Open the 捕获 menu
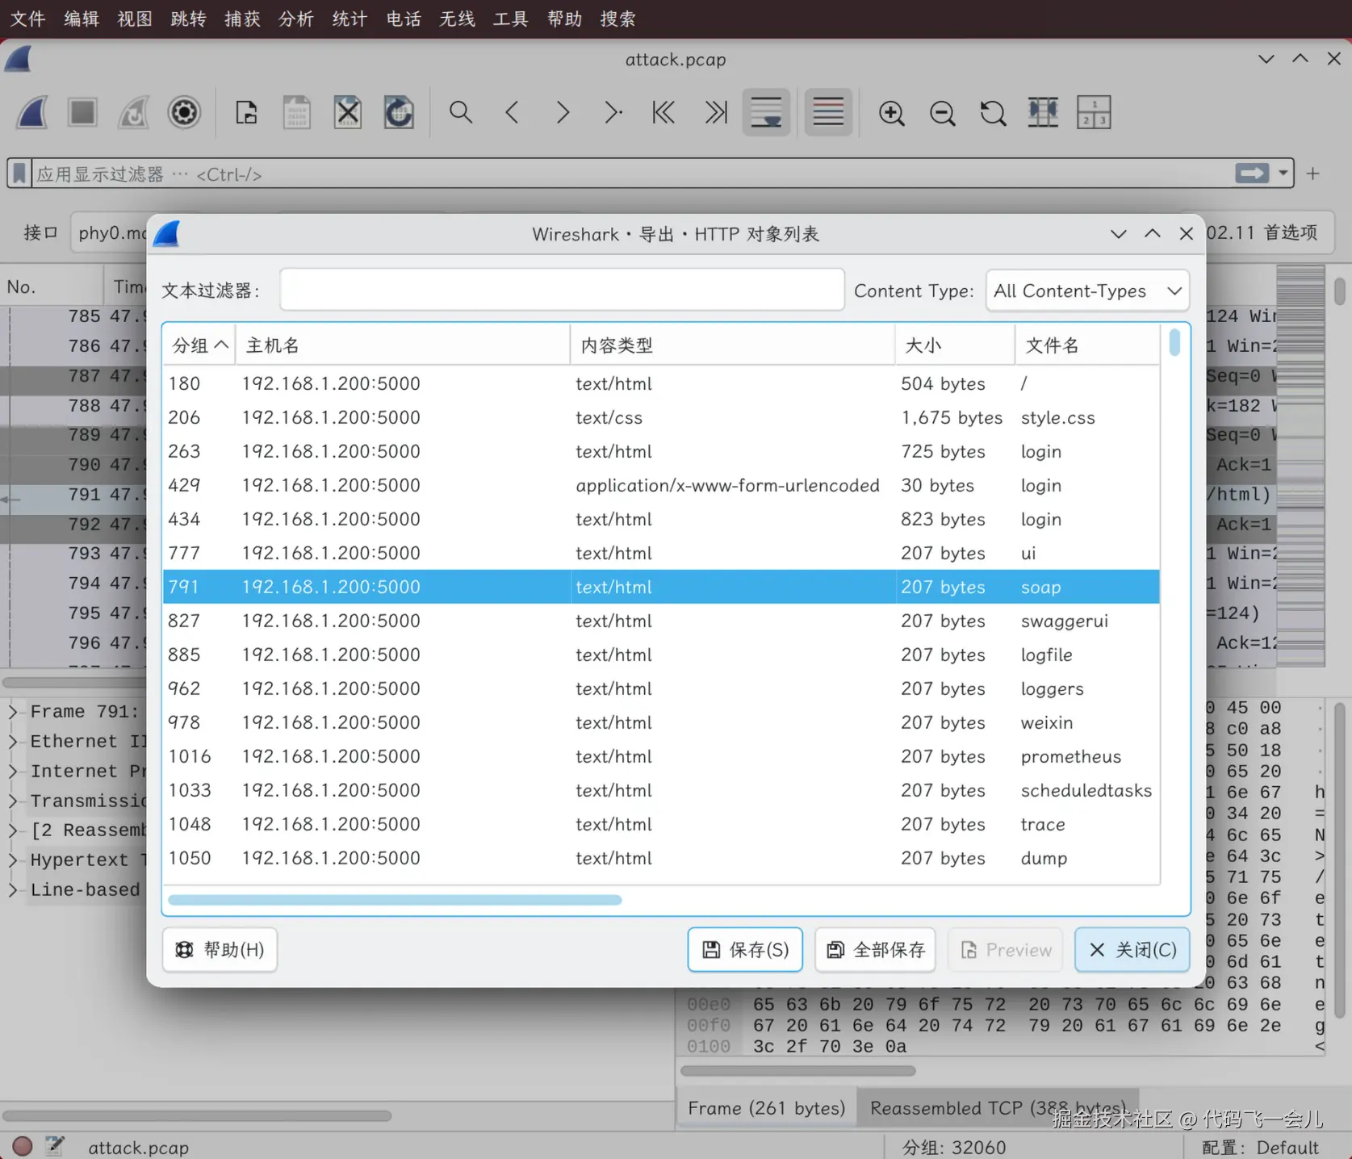This screenshot has height=1159, width=1352. [x=242, y=19]
